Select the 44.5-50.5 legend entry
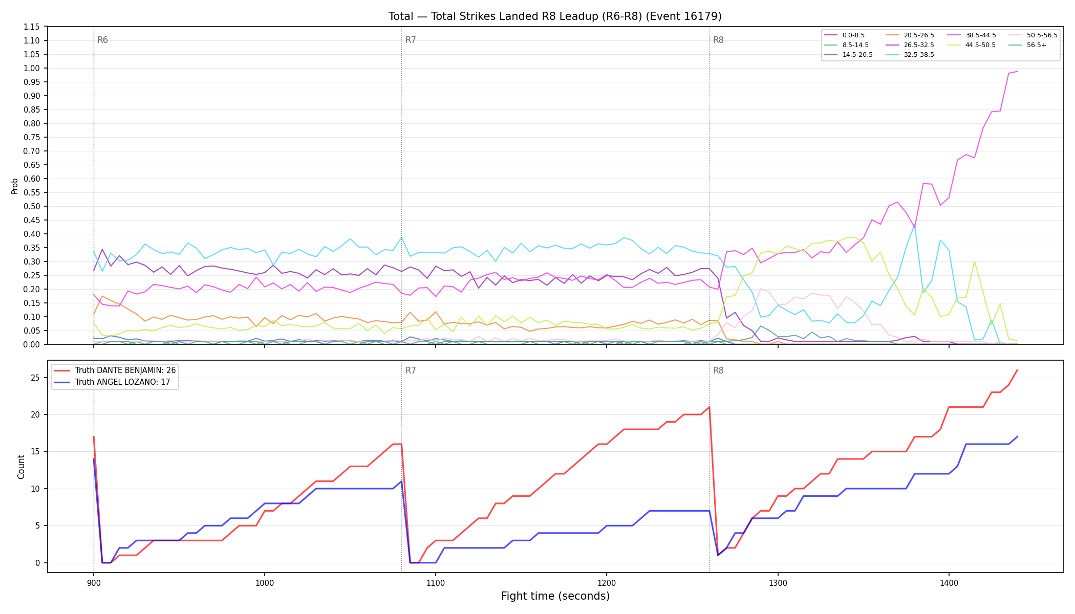The width and height of the screenshot is (1075, 614). click(972, 45)
